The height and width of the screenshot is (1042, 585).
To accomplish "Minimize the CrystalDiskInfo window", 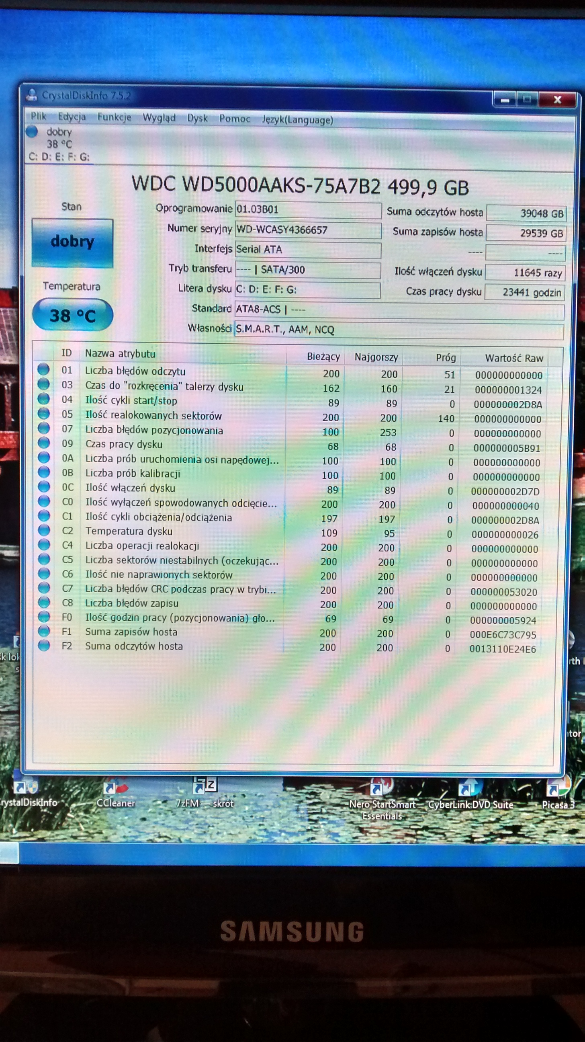I will pos(505,99).
